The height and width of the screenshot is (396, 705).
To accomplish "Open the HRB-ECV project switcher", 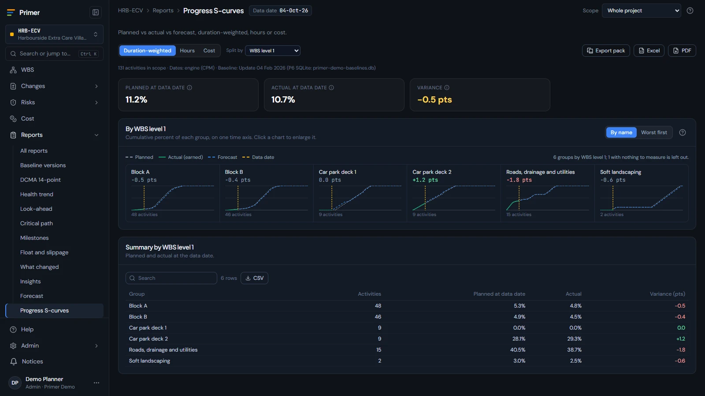I will pos(54,34).
